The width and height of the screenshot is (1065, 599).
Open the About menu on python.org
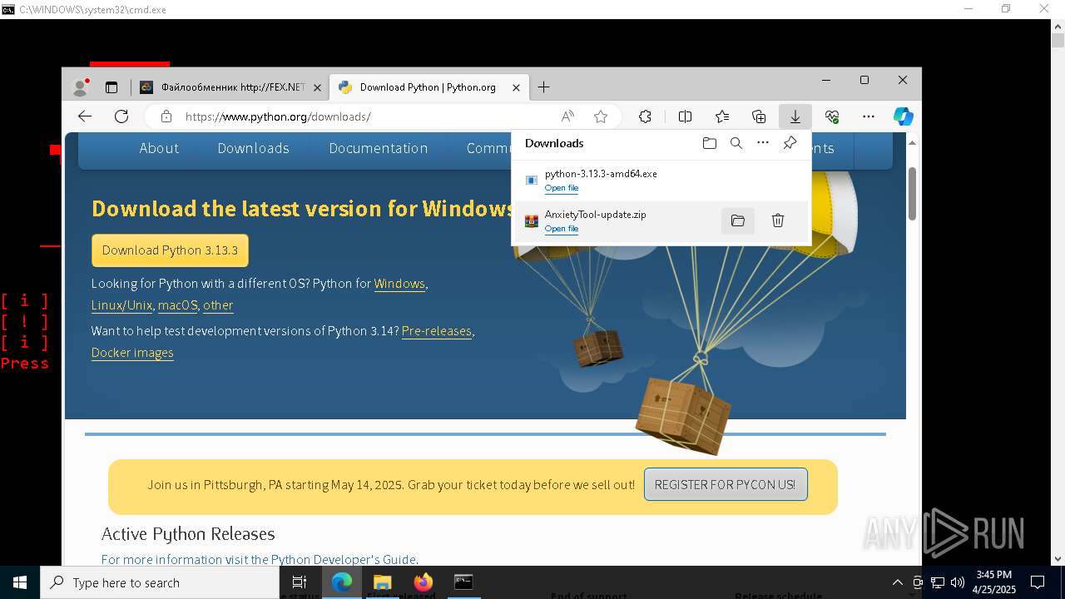pyautogui.click(x=159, y=148)
